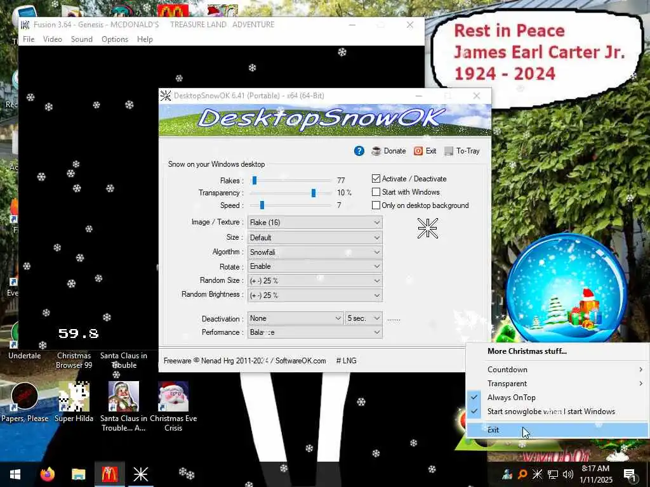Expand the Countdown submenu
Screen dimensions: 650x487
[x=557, y=370]
